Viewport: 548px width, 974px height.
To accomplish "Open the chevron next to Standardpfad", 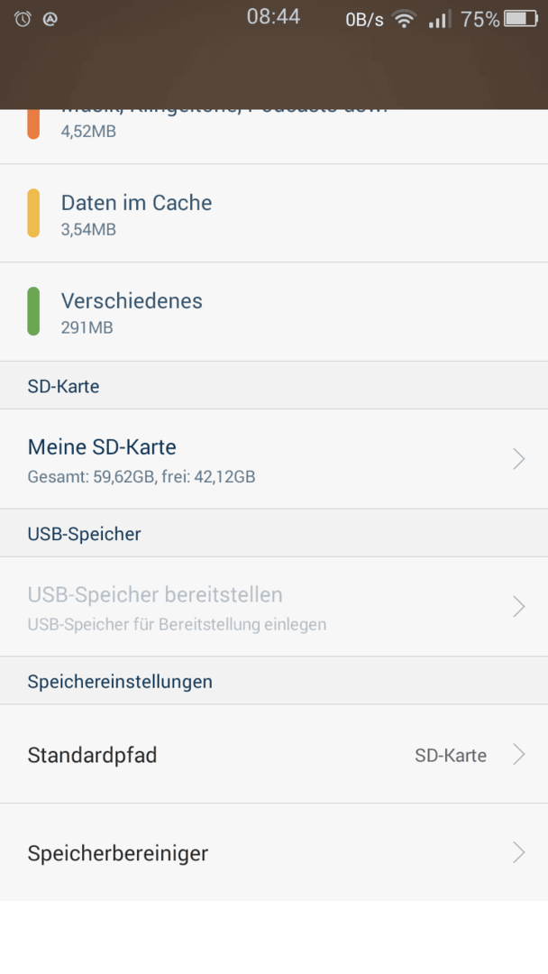I will click(519, 755).
